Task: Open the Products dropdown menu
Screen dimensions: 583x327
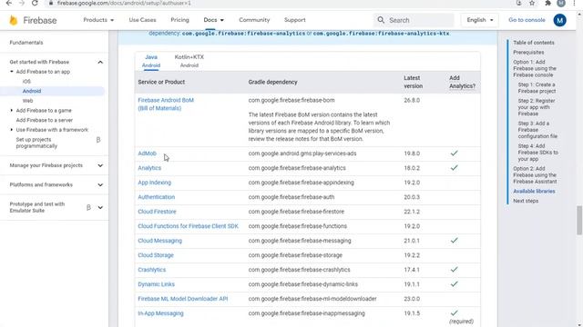Action: coord(98,20)
